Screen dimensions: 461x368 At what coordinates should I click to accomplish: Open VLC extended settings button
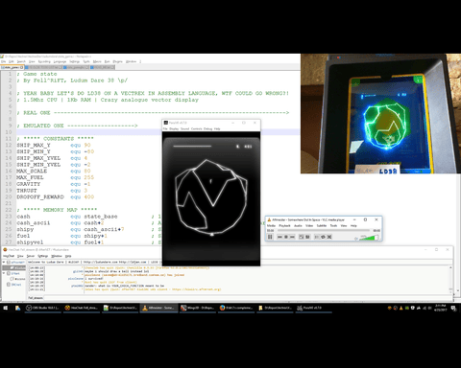(307, 237)
